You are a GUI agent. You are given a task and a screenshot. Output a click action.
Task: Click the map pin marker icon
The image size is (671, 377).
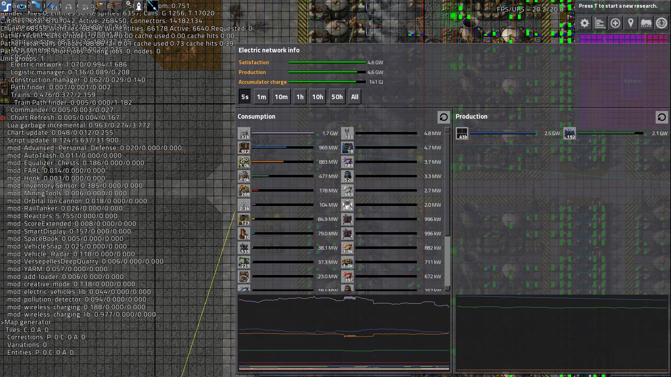(630, 23)
